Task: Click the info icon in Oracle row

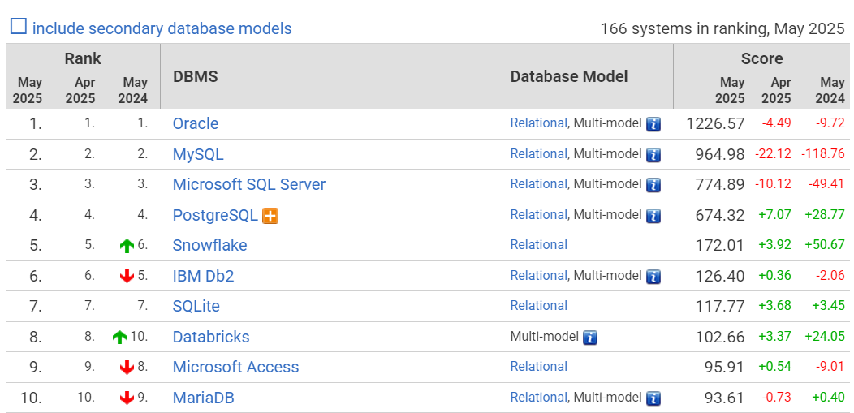Action: pyautogui.click(x=653, y=125)
